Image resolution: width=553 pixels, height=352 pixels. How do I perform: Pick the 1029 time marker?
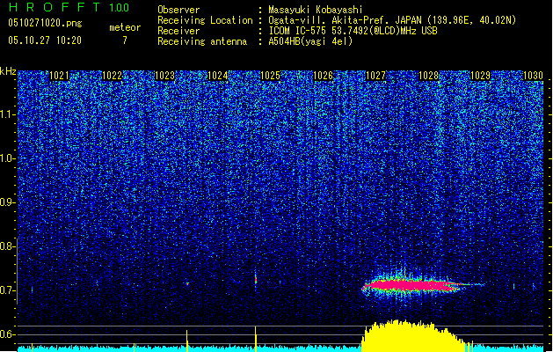coord(480,76)
